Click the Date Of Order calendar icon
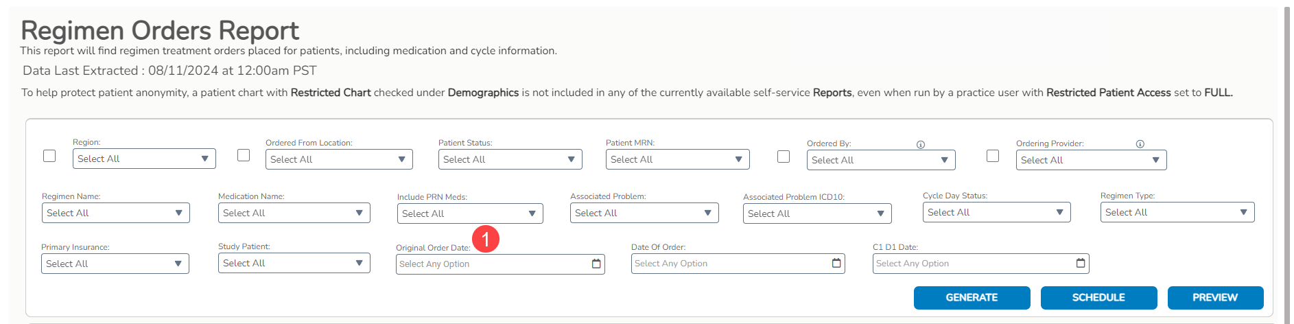Viewport: 1294px width, 324px height. click(x=836, y=263)
